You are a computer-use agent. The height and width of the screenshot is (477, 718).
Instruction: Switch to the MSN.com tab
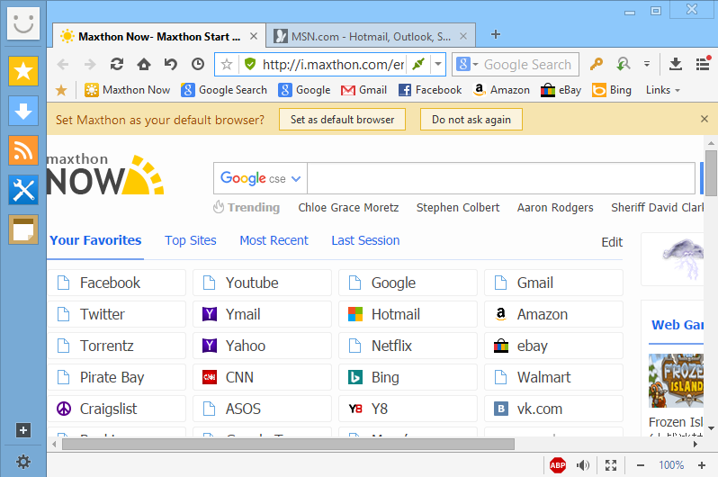click(371, 36)
